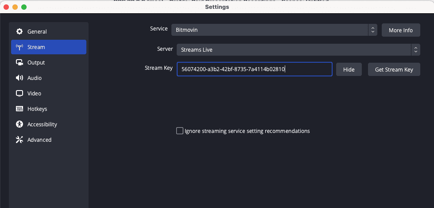Click the Service dropdown arrows

(372, 30)
